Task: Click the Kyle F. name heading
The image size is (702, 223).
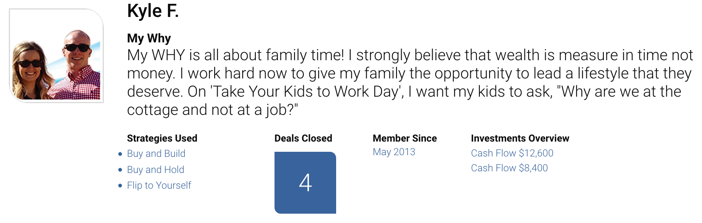Action: tap(153, 11)
